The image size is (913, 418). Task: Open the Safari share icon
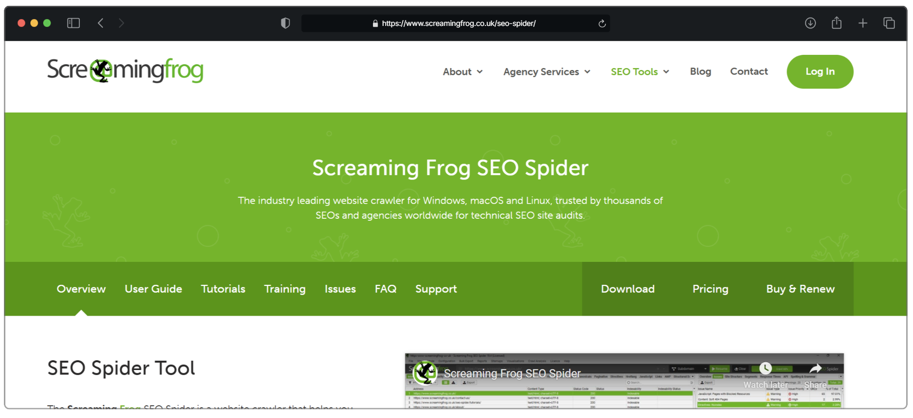coord(837,23)
